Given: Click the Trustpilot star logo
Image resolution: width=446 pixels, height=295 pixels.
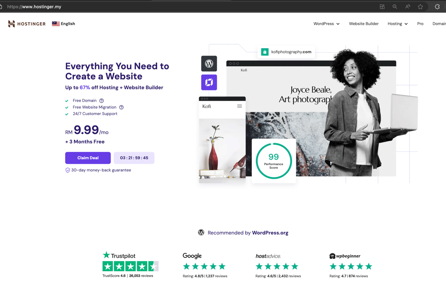Looking at the screenshot, I should pyautogui.click(x=106, y=255).
